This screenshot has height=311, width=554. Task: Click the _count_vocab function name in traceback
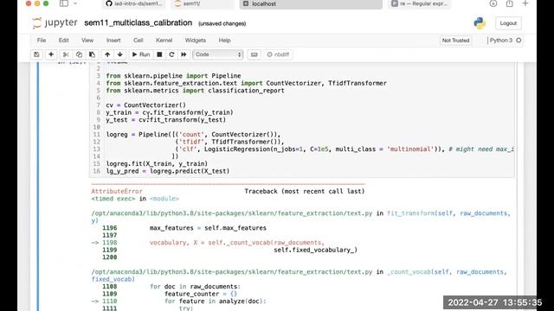[x=409, y=272]
